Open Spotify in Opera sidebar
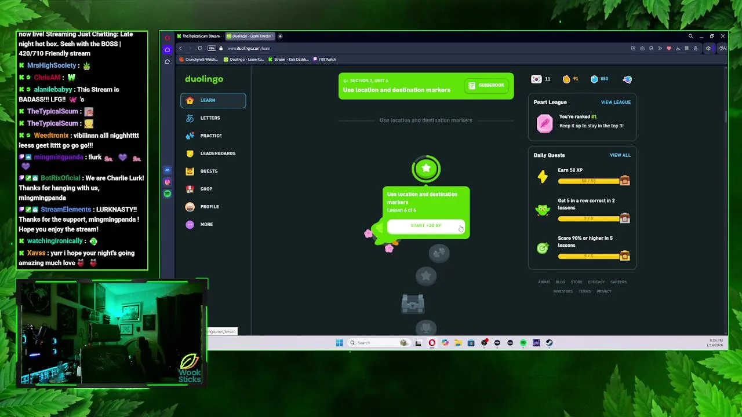Image resolution: width=742 pixels, height=417 pixels. [x=168, y=194]
